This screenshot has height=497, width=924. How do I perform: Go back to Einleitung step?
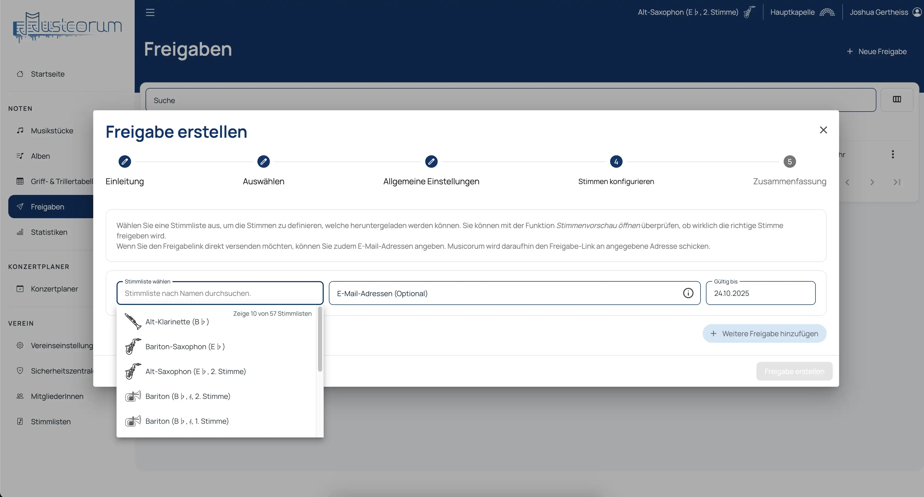[125, 162]
